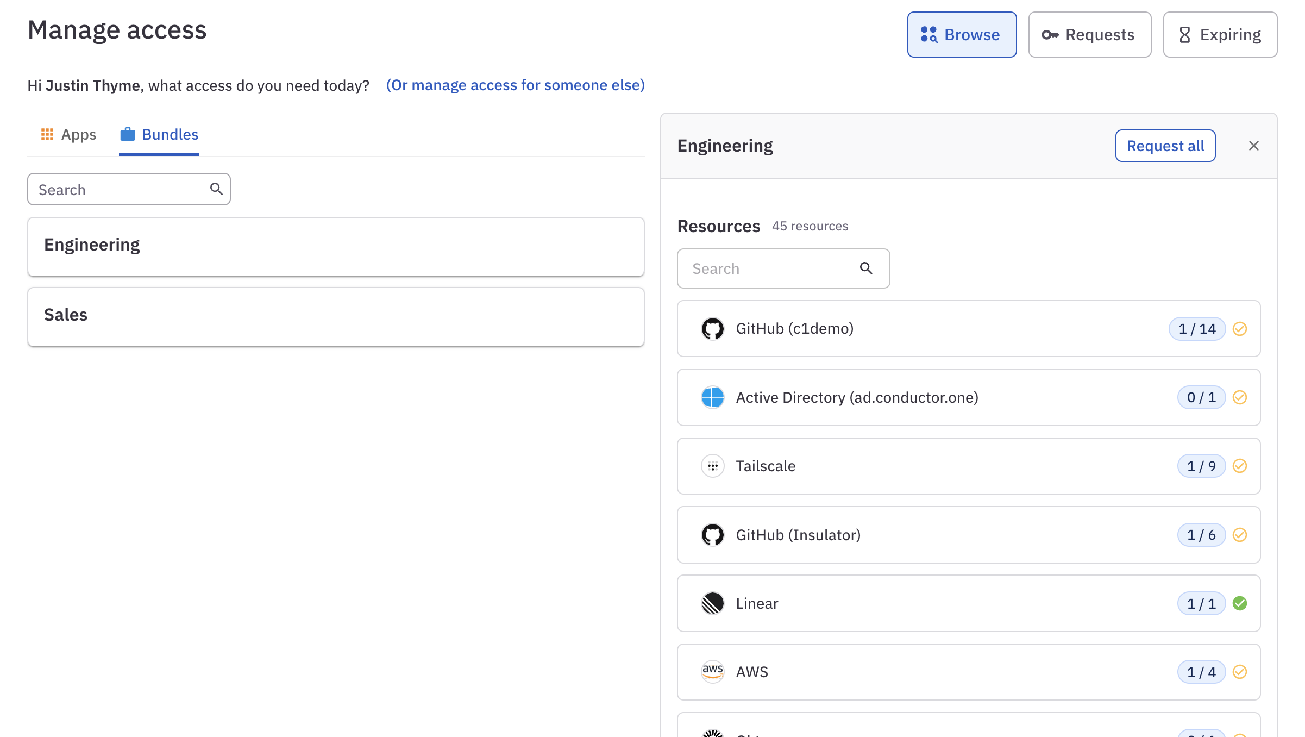Click the 45 resources count text
This screenshot has height=737, width=1305.
[810, 226]
